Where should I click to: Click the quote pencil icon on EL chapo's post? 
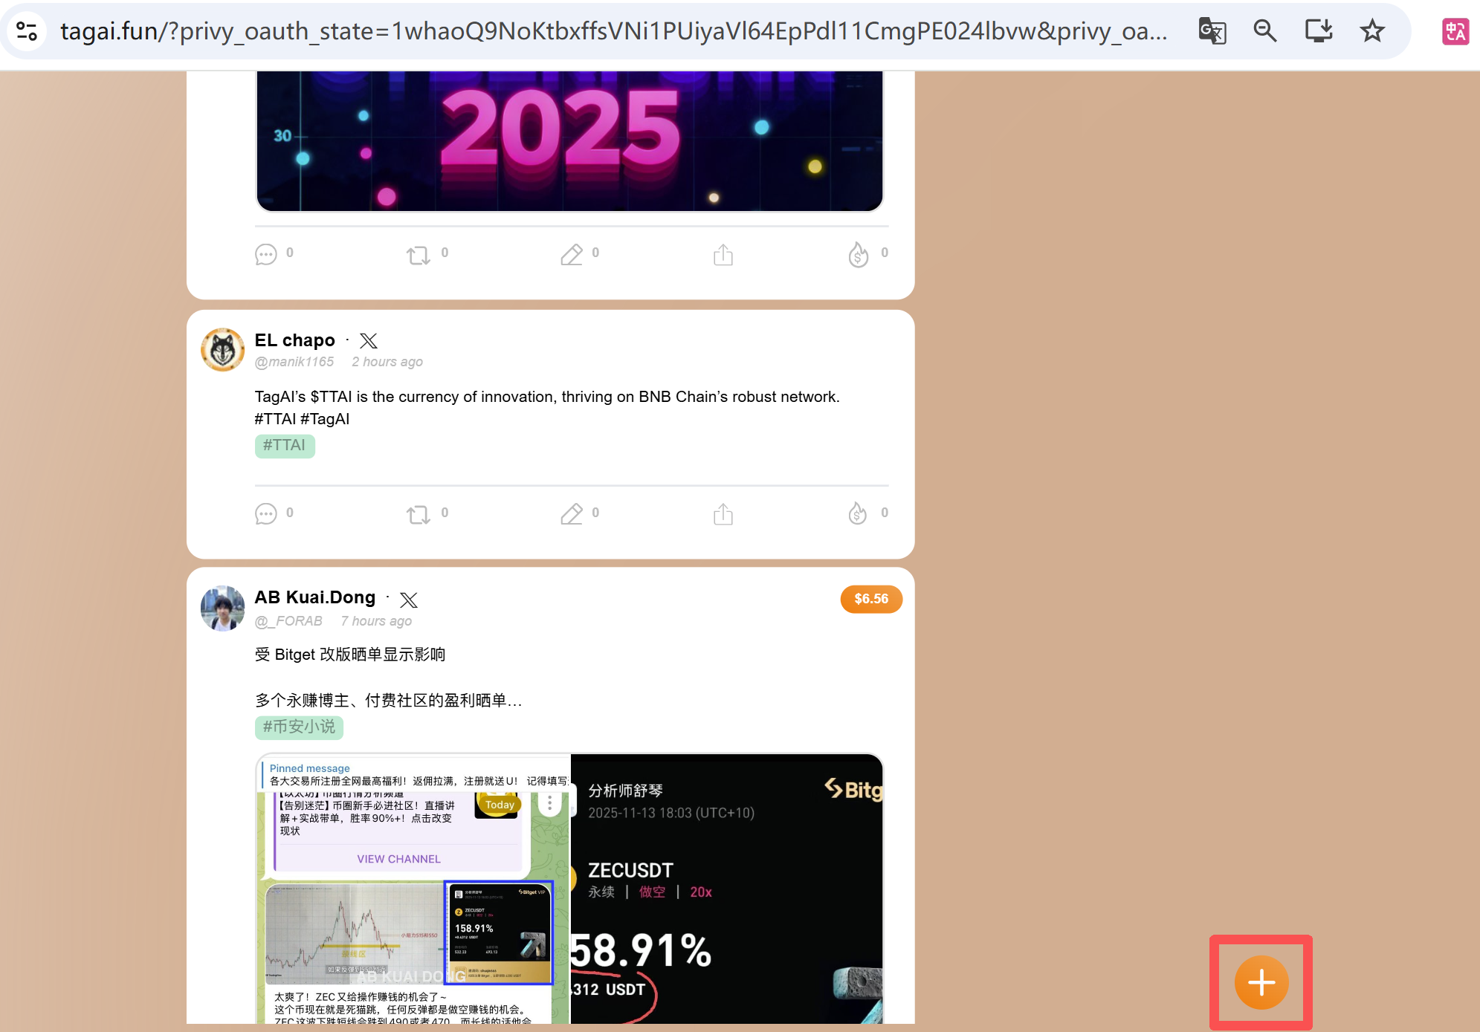click(x=571, y=513)
